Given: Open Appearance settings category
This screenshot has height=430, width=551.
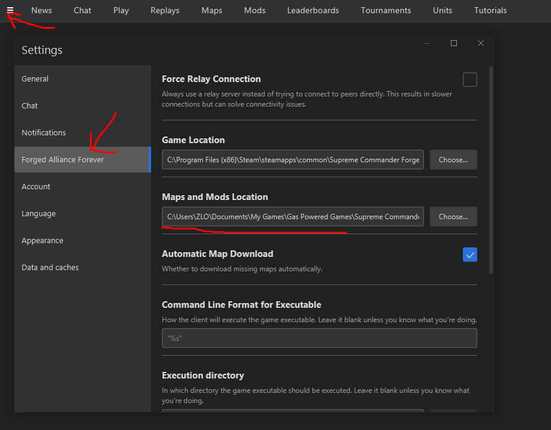Looking at the screenshot, I should [x=83, y=240].
